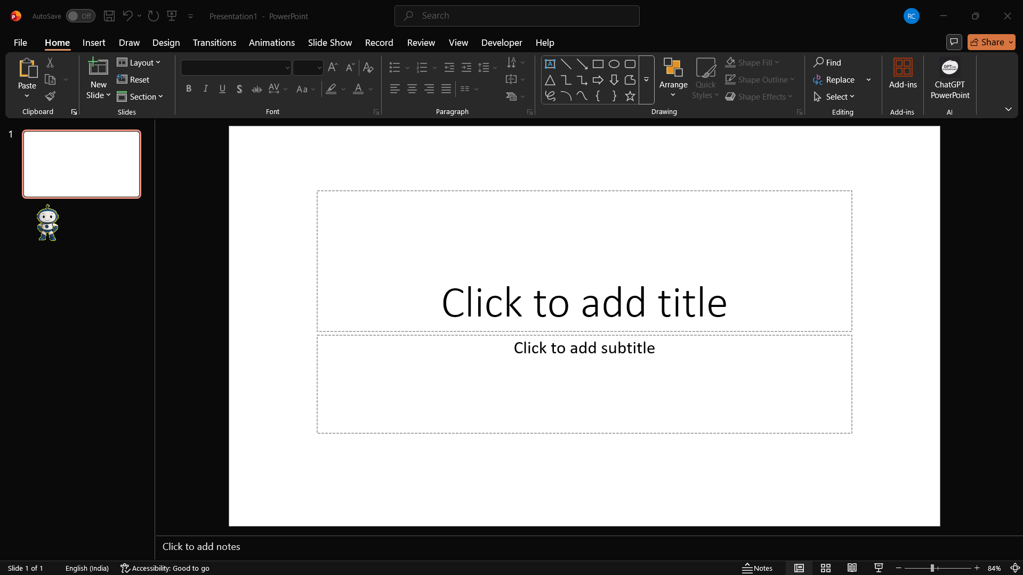Center align the text

(x=412, y=89)
